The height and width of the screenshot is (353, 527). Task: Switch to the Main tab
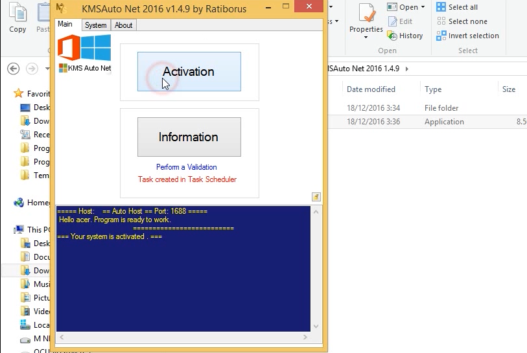[65, 24]
